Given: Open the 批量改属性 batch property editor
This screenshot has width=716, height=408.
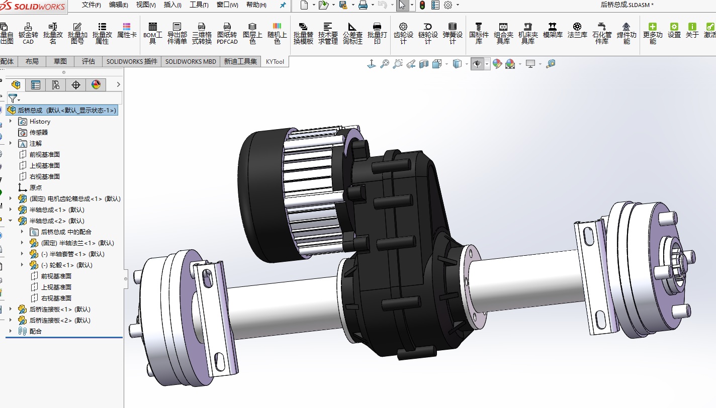Looking at the screenshot, I should pyautogui.click(x=102, y=33).
